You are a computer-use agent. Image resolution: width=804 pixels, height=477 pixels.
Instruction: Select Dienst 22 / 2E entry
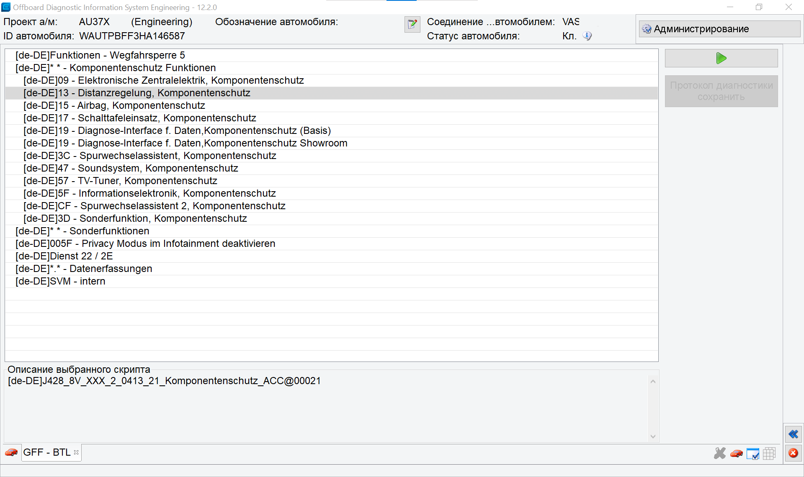pyautogui.click(x=332, y=256)
